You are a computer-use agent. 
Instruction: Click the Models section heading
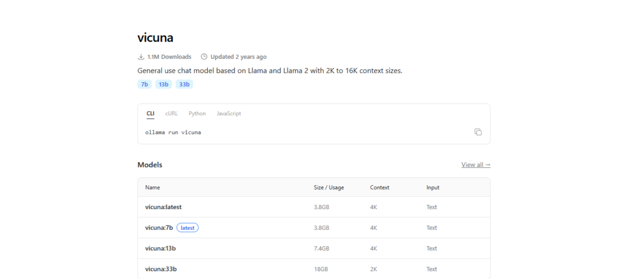(x=150, y=165)
